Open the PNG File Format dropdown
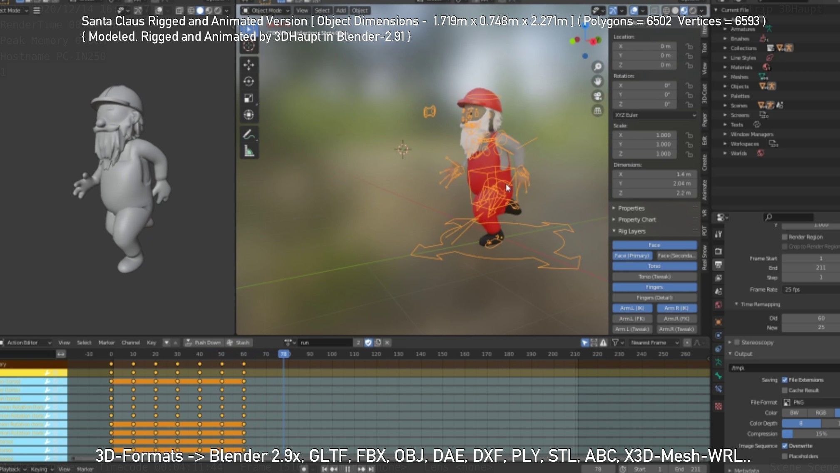Screen dimensions: 840x473 pyautogui.click(x=811, y=402)
